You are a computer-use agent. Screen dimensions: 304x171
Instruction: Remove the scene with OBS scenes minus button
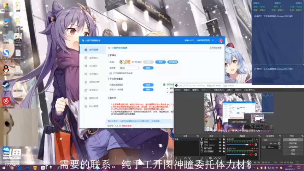point(180,158)
